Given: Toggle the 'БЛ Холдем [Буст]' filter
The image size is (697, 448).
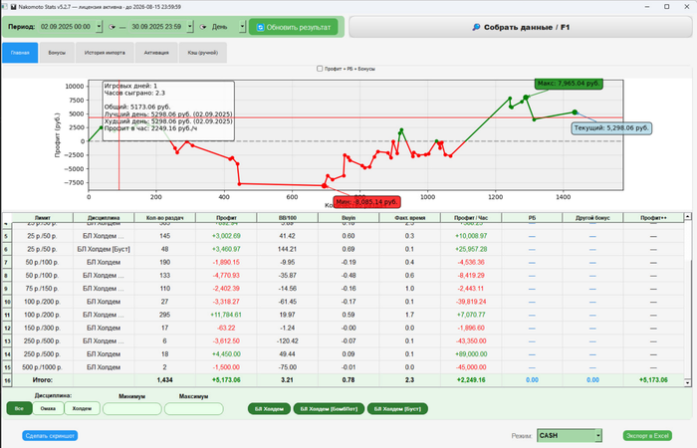Looking at the screenshot, I should pyautogui.click(x=397, y=409).
